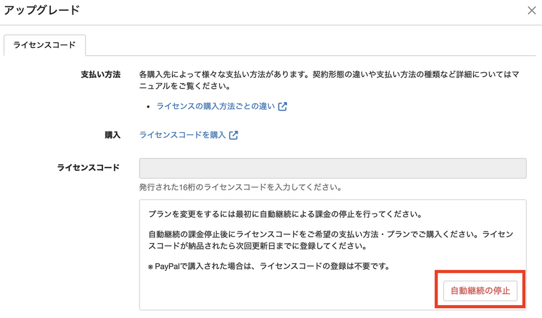Click external-link icon beside ライセンスの購入方法ごとの違い

point(283,106)
